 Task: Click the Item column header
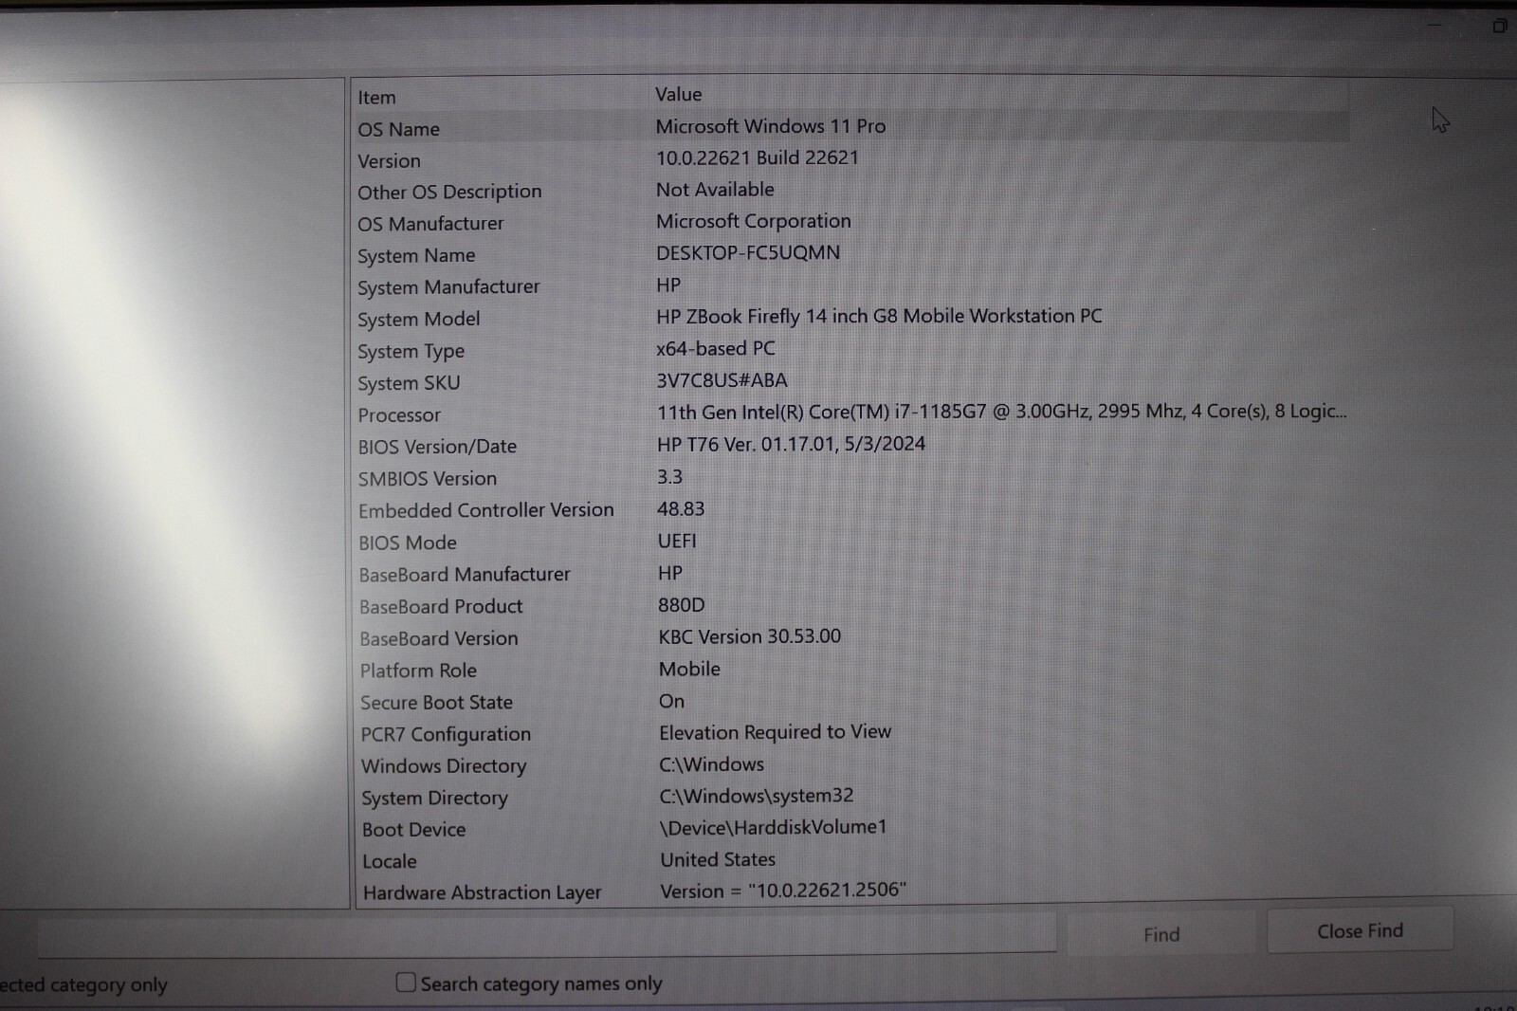point(376,98)
